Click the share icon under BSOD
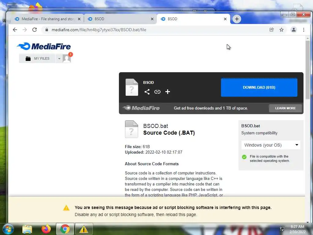313x235 pixels. click(147, 92)
